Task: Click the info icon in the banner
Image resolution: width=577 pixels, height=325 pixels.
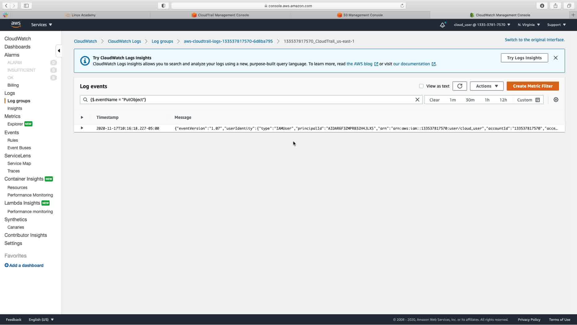Action: click(x=85, y=61)
